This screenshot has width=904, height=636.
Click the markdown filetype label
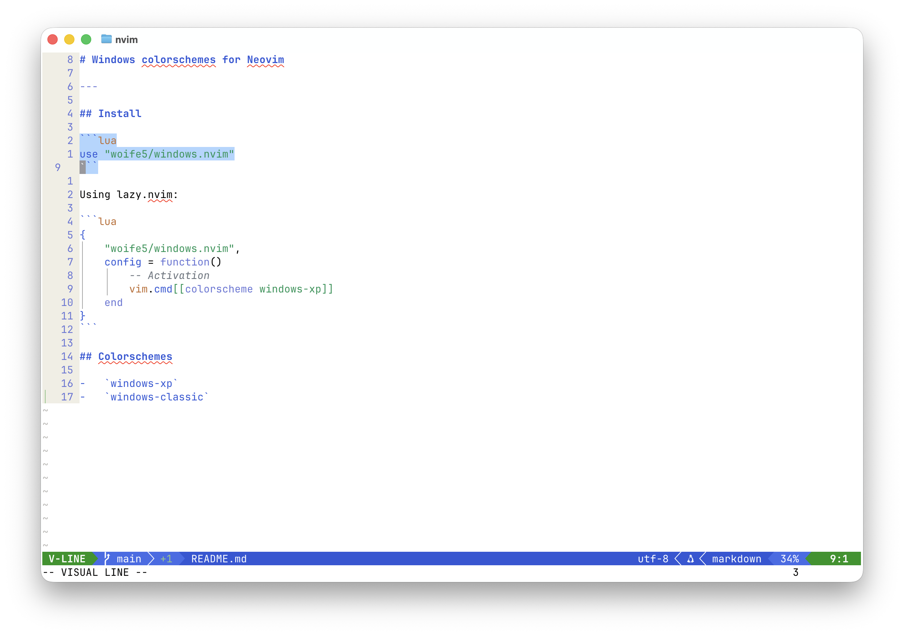(x=736, y=559)
